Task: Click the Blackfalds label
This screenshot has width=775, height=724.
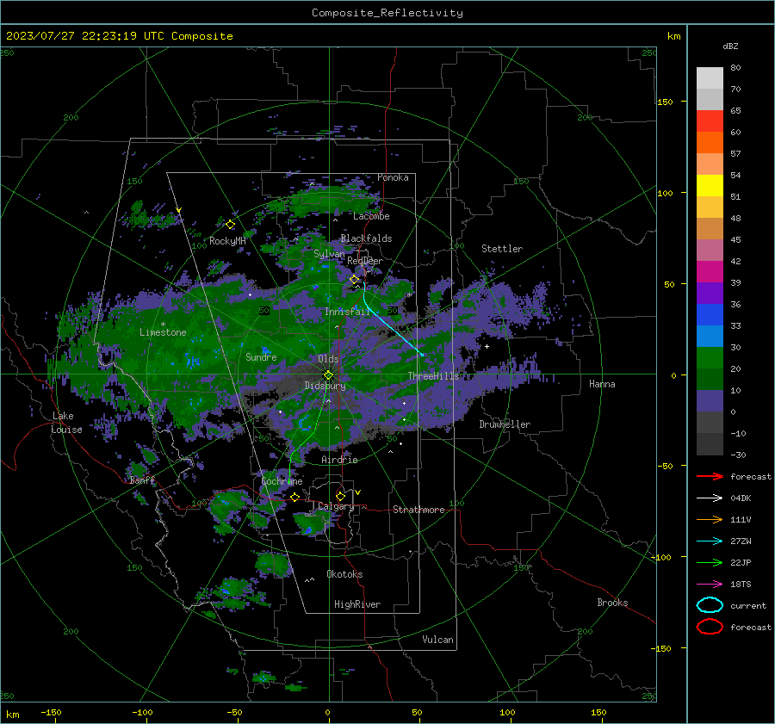Action: (366, 238)
